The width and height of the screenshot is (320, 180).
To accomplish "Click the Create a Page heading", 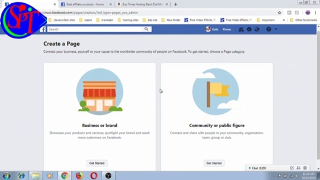I will [61, 44].
